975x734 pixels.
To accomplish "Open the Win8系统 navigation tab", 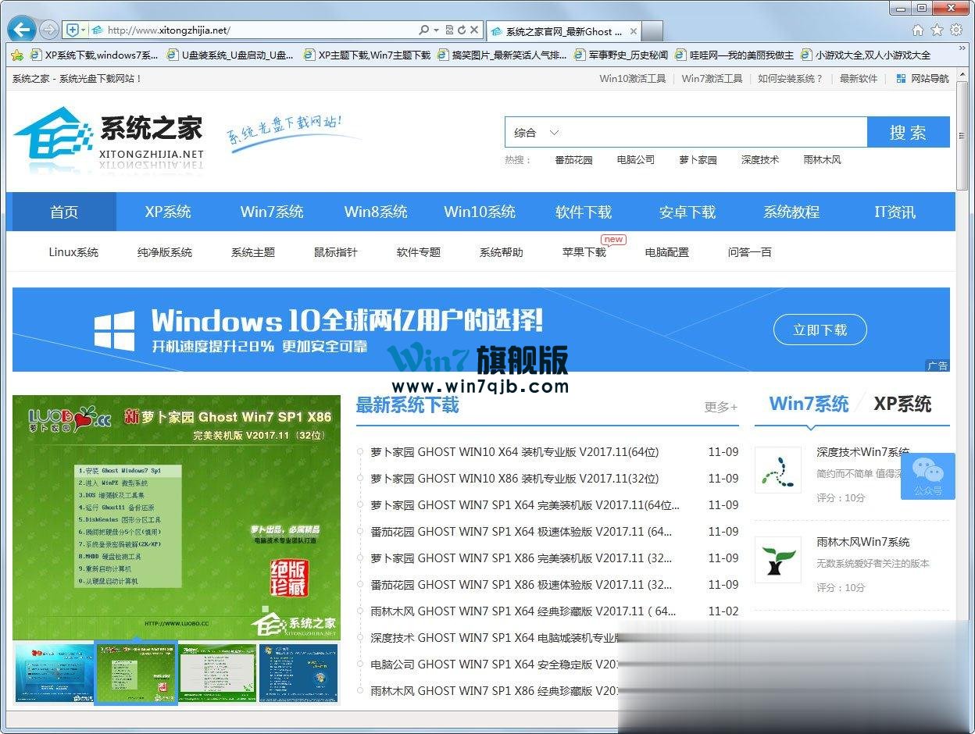I will tap(376, 212).
